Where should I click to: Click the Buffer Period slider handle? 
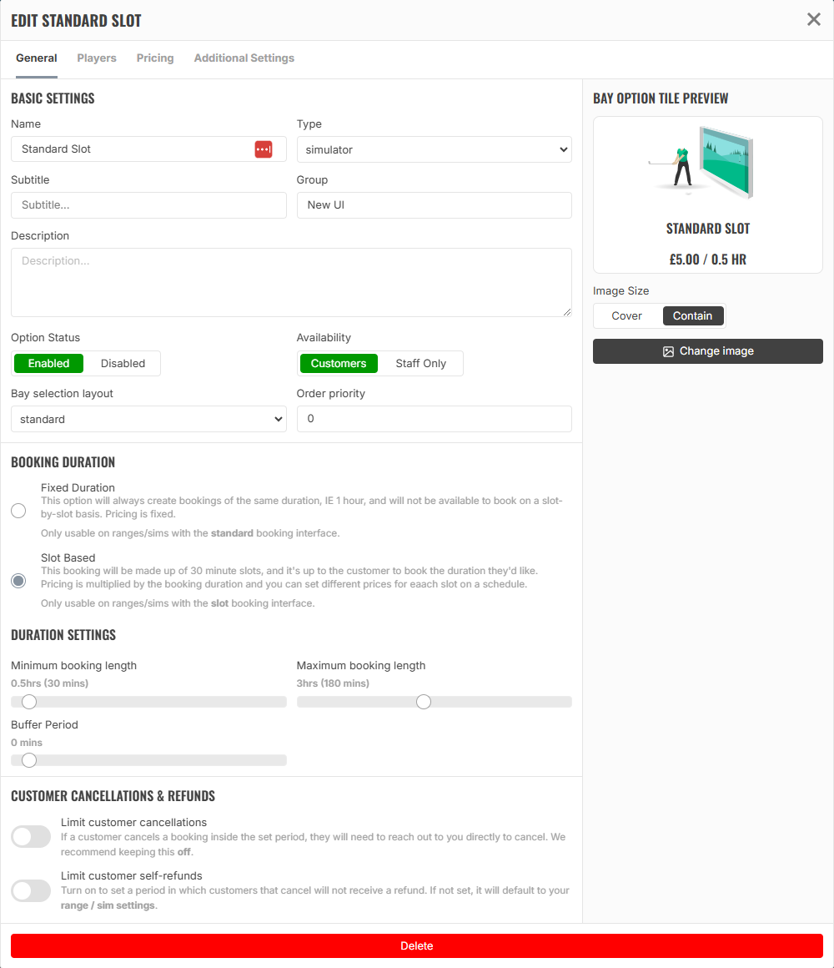pyautogui.click(x=29, y=760)
